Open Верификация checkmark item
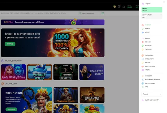 (150, 83)
